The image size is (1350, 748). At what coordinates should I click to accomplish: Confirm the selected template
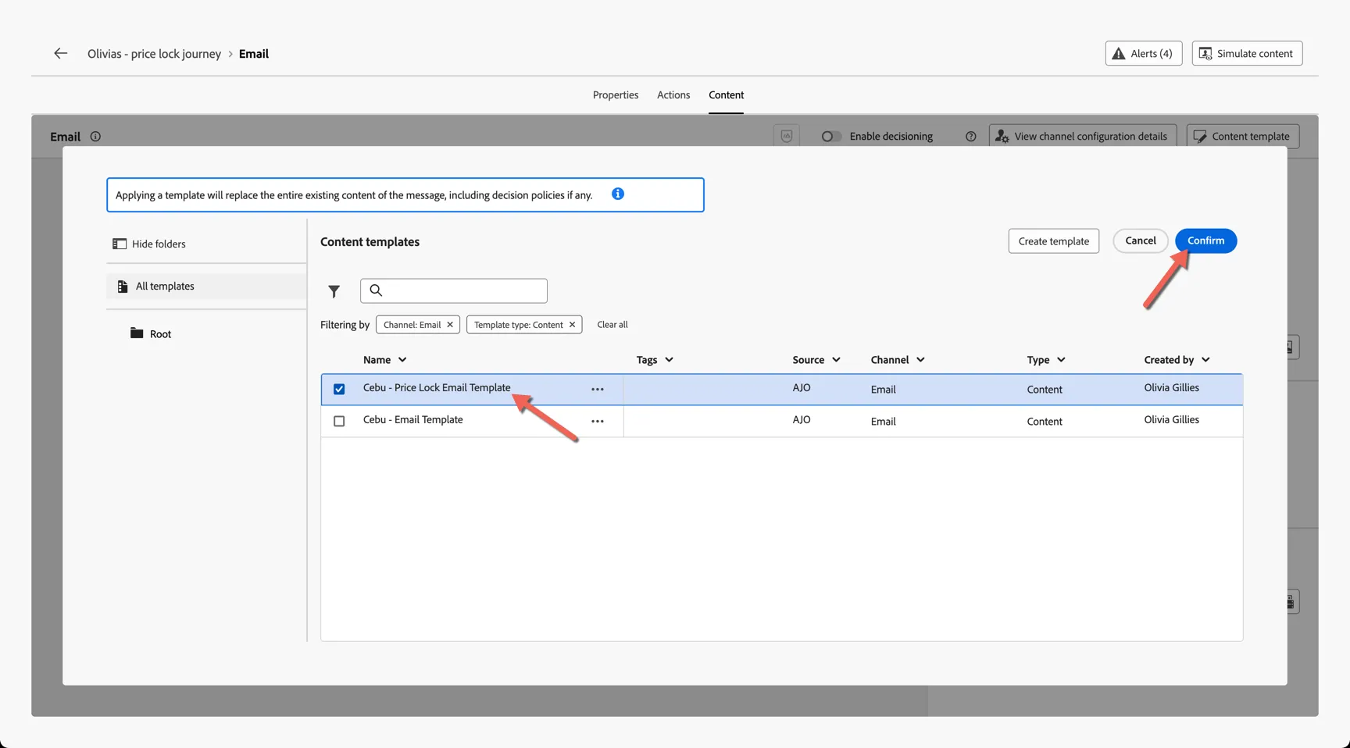pos(1205,240)
